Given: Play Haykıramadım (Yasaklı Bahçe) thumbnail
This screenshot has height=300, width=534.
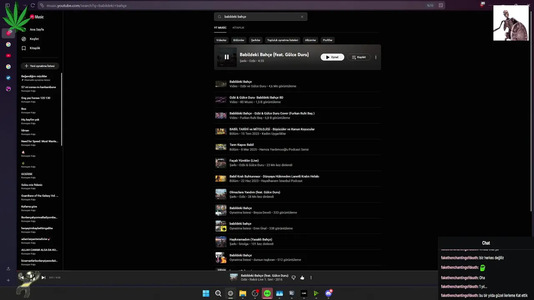Looking at the screenshot, I should click(x=221, y=242).
